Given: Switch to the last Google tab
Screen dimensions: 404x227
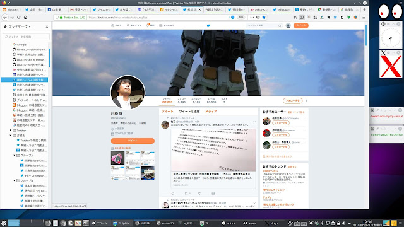Looking at the screenshot, I should tap(349, 9).
